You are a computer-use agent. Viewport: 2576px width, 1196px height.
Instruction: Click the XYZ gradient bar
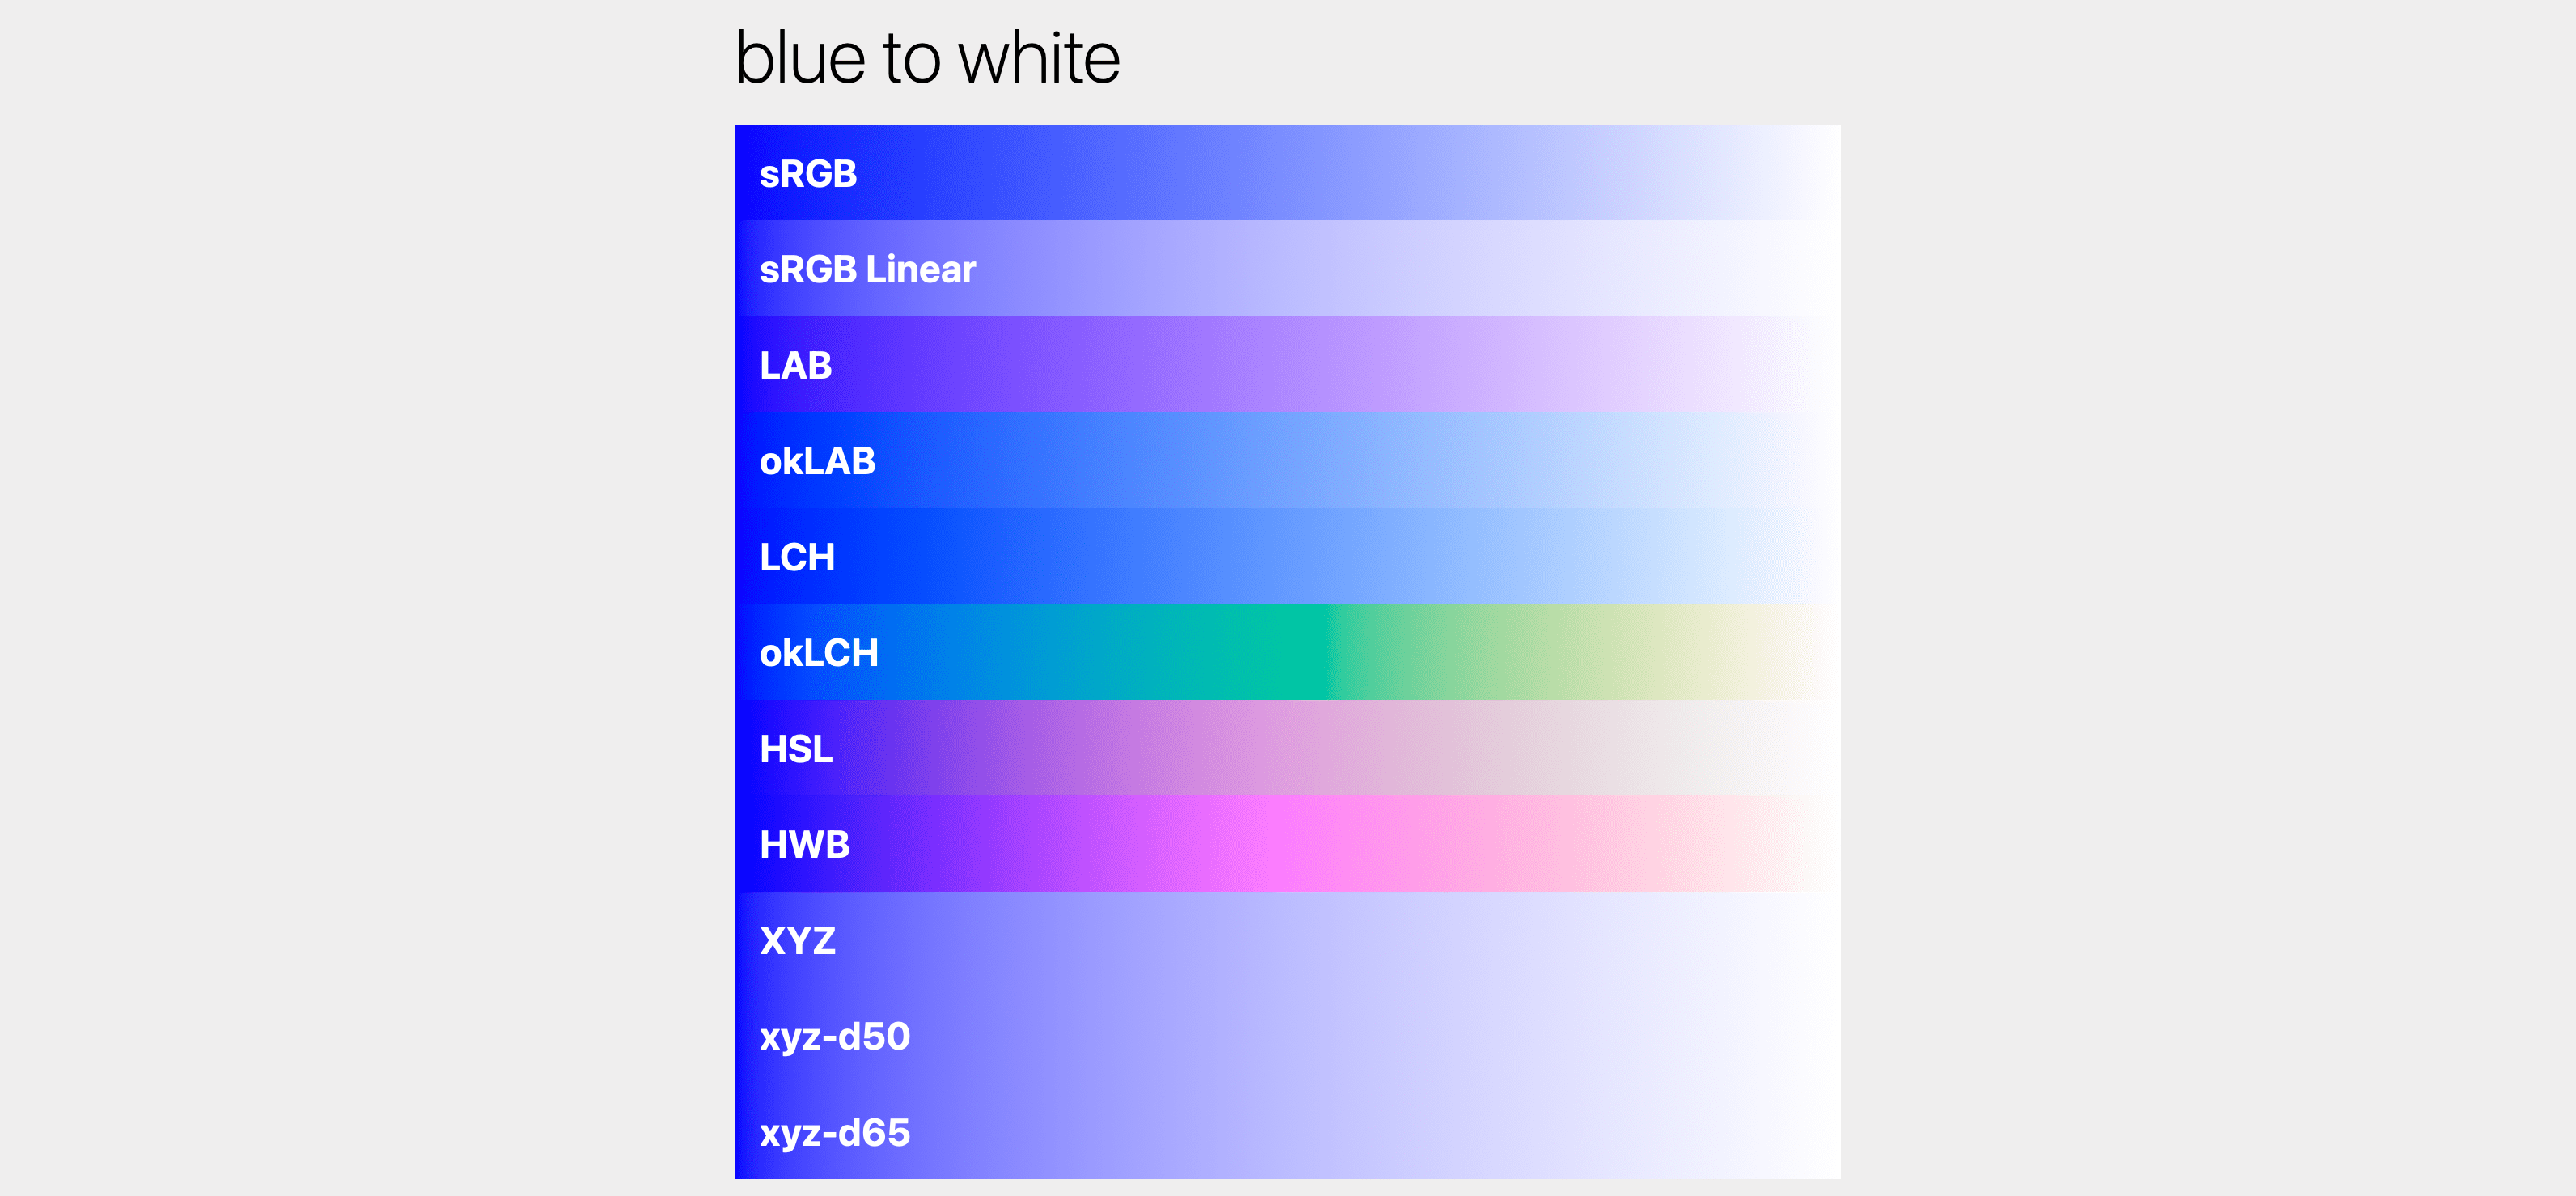pos(1287,940)
